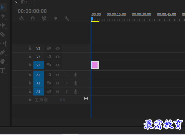Select the Type tool
The width and height of the screenshot is (185, 135).
click(3, 70)
